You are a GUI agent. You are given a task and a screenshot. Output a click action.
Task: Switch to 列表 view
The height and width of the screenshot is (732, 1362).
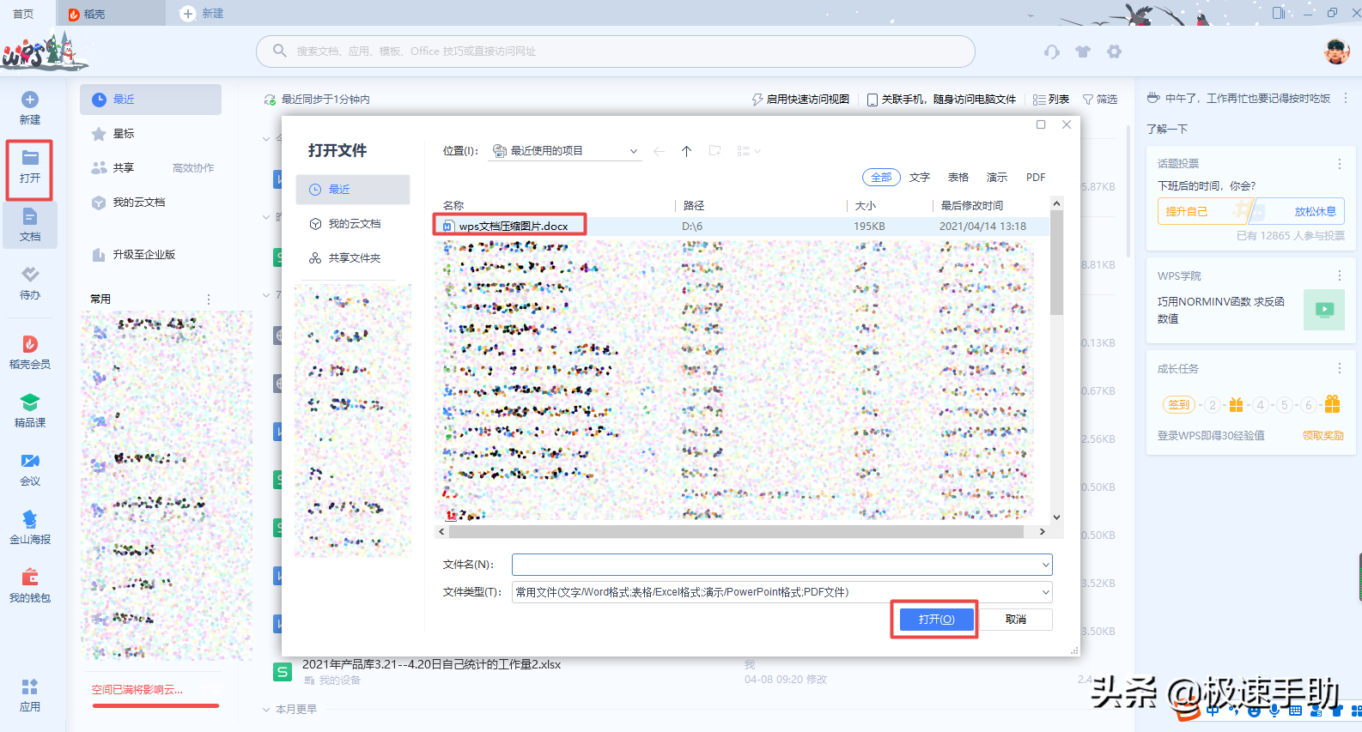point(1051,100)
